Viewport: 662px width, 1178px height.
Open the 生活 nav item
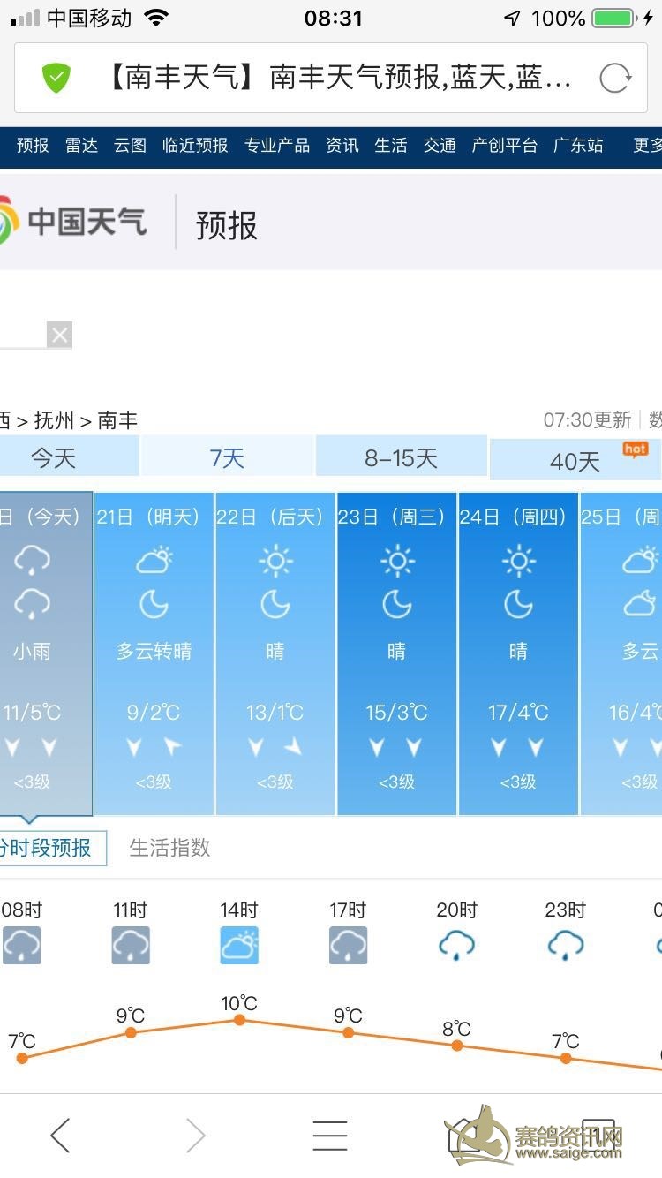pyautogui.click(x=391, y=146)
